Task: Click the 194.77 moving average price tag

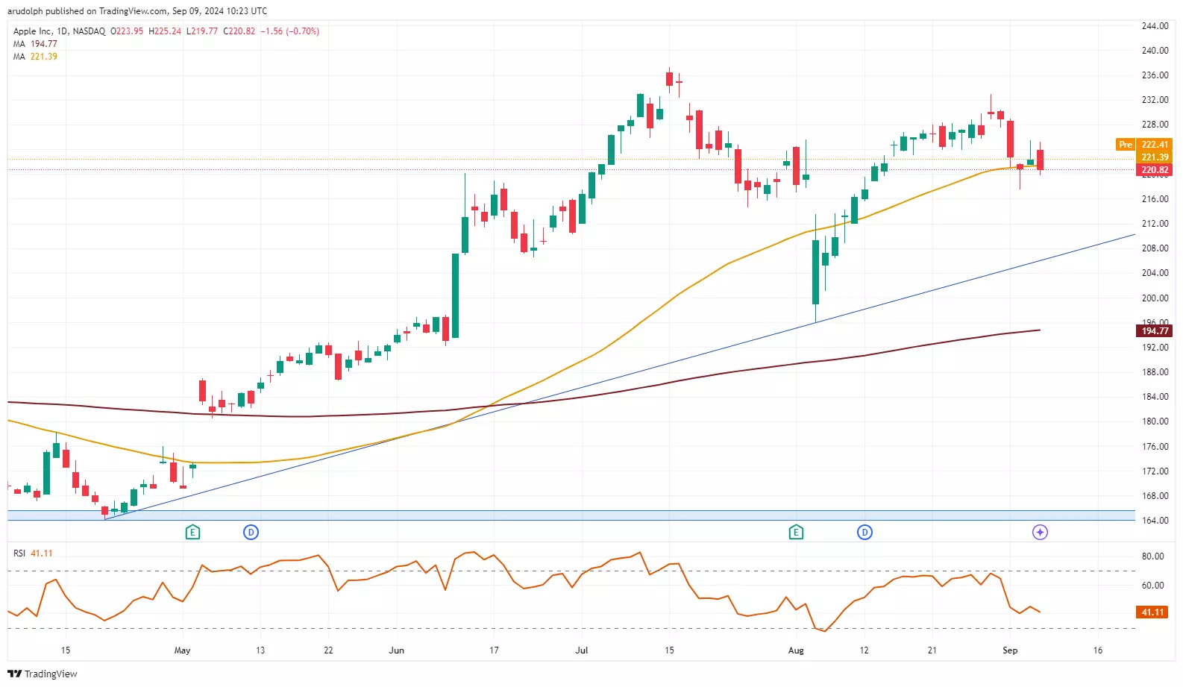Action: coord(1155,330)
